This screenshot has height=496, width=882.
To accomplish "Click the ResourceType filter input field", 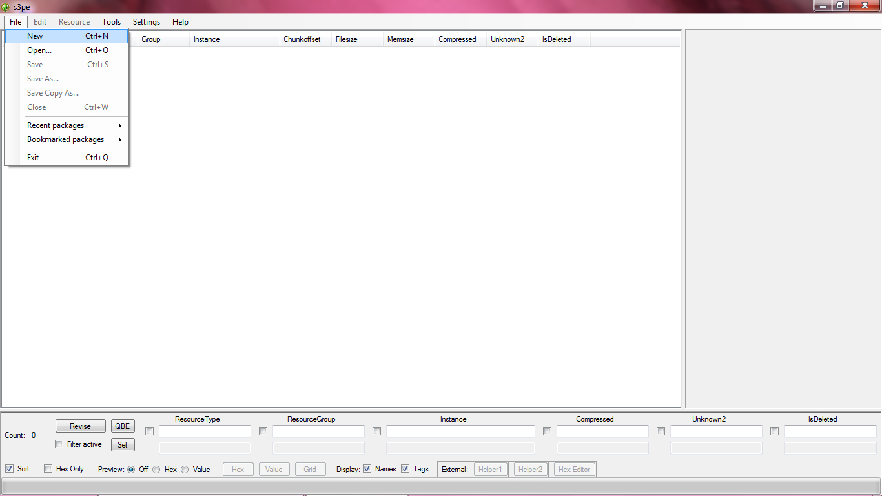I will (x=205, y=431).
